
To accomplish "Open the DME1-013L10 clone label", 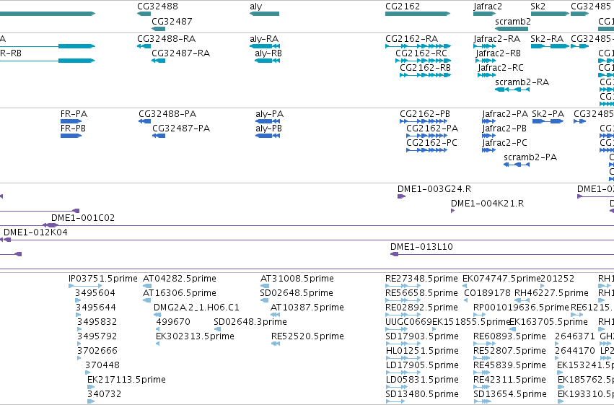I will tap(422, 247).
